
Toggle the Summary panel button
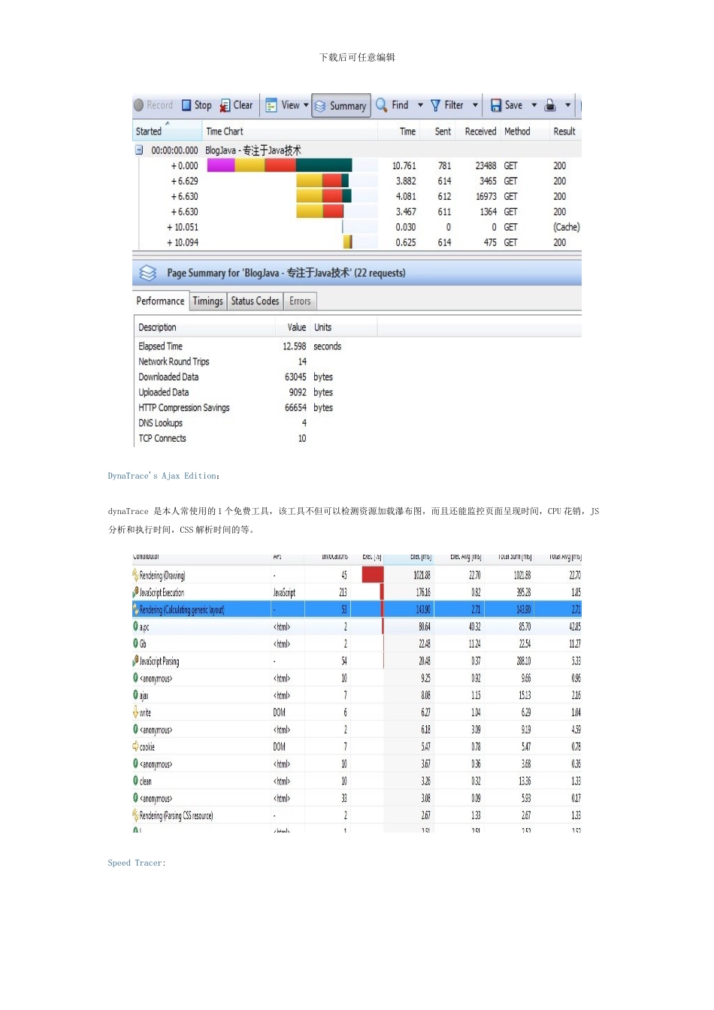[341, 106]
